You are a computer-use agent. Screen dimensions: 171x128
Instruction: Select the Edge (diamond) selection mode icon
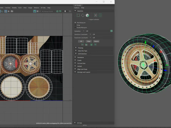coord(83,15)
